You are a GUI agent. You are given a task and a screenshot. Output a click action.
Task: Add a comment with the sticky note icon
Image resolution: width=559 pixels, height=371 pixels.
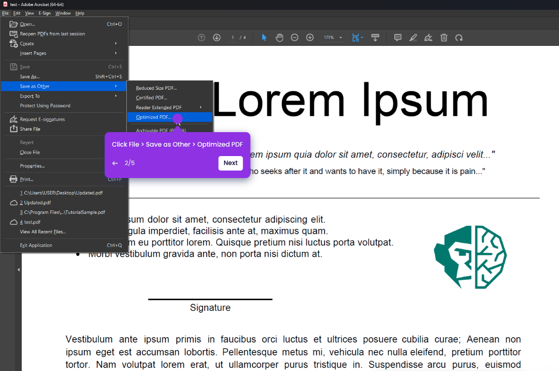click(x=398, y=37)
